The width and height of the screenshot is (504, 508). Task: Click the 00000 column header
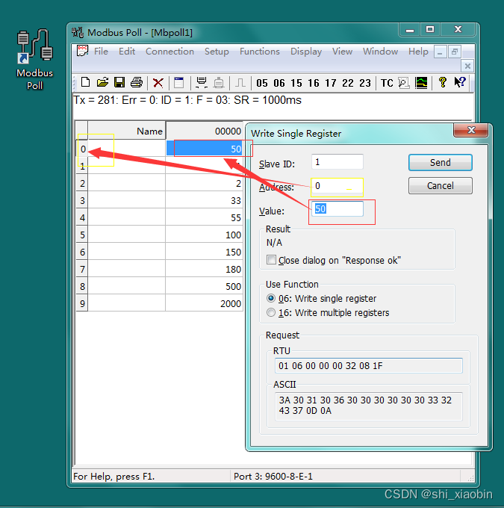(x=205, y=131)
